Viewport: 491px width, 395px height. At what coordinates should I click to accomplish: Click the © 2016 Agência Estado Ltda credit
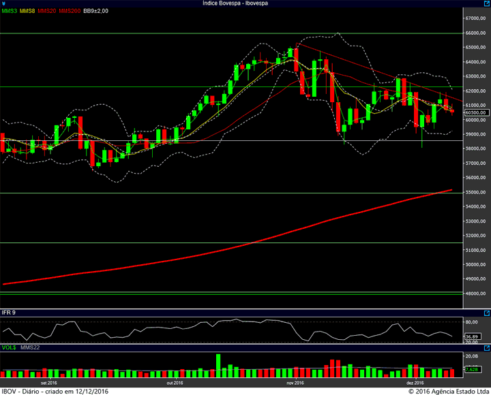tap(449, 391)
